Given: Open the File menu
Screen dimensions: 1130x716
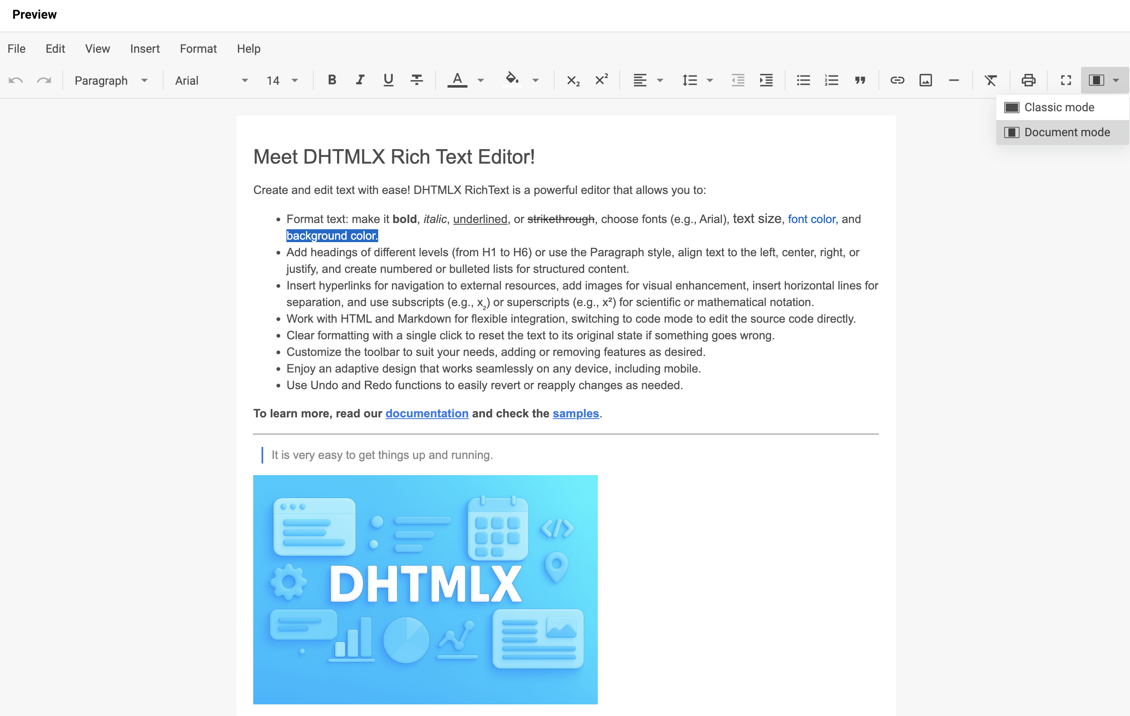Looking at the screenshot, I should pyautogui.click(x=17, y=49).
